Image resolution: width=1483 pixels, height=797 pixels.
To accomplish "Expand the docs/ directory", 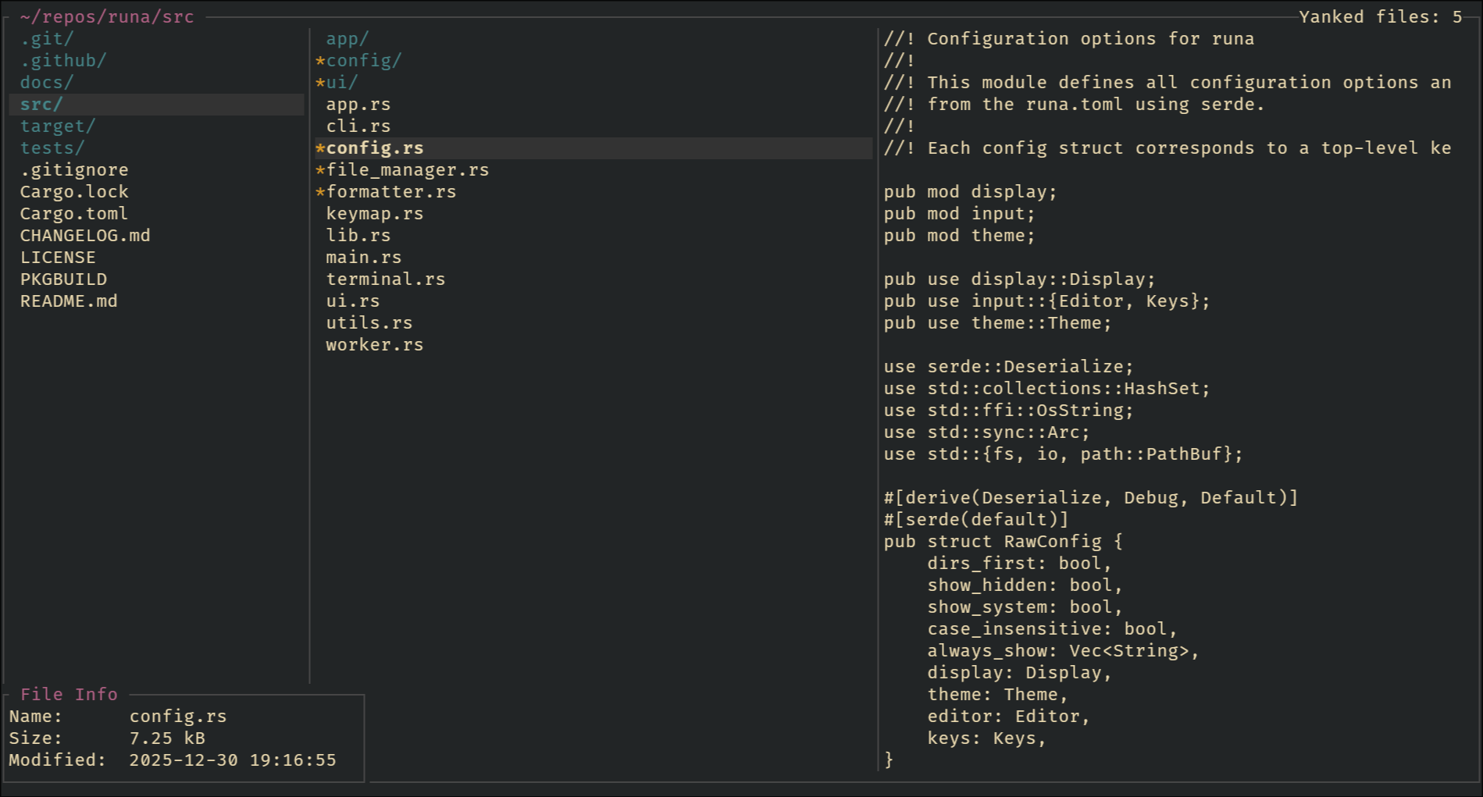I will (47, 83).
